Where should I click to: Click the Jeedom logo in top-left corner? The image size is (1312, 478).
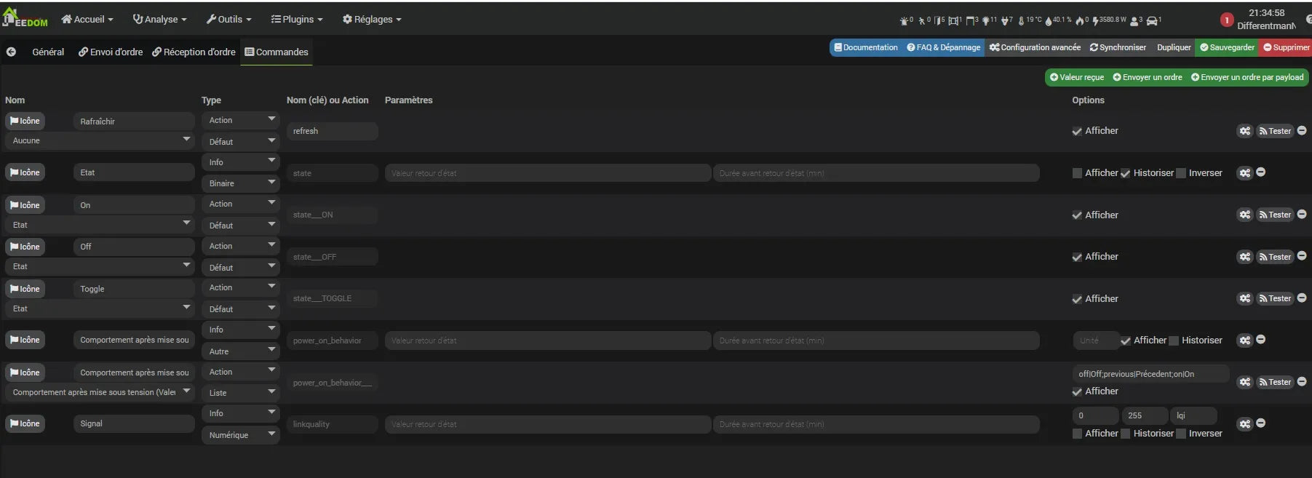click(25, 18)
